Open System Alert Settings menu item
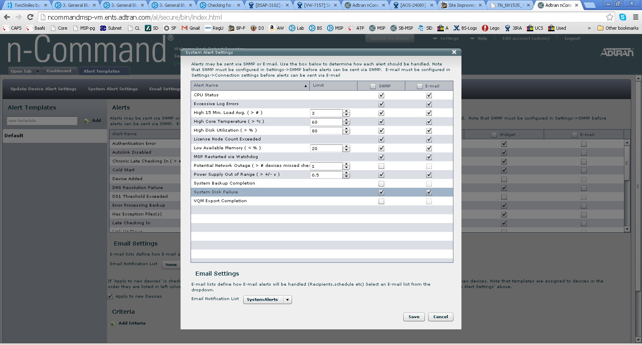The image size is (642, 345). (113, 89)
